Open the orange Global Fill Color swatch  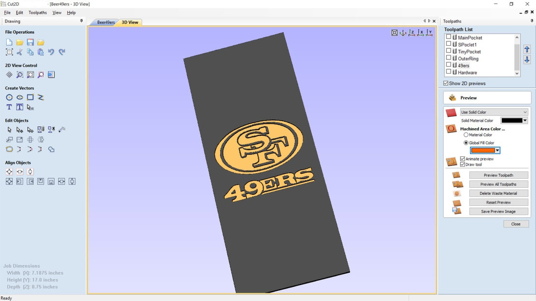pos(485,150)
